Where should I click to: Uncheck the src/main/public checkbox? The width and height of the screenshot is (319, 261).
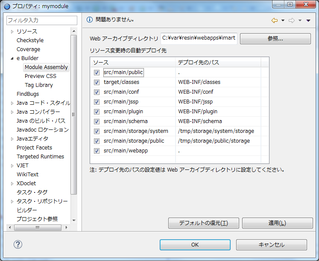point(97,72)
